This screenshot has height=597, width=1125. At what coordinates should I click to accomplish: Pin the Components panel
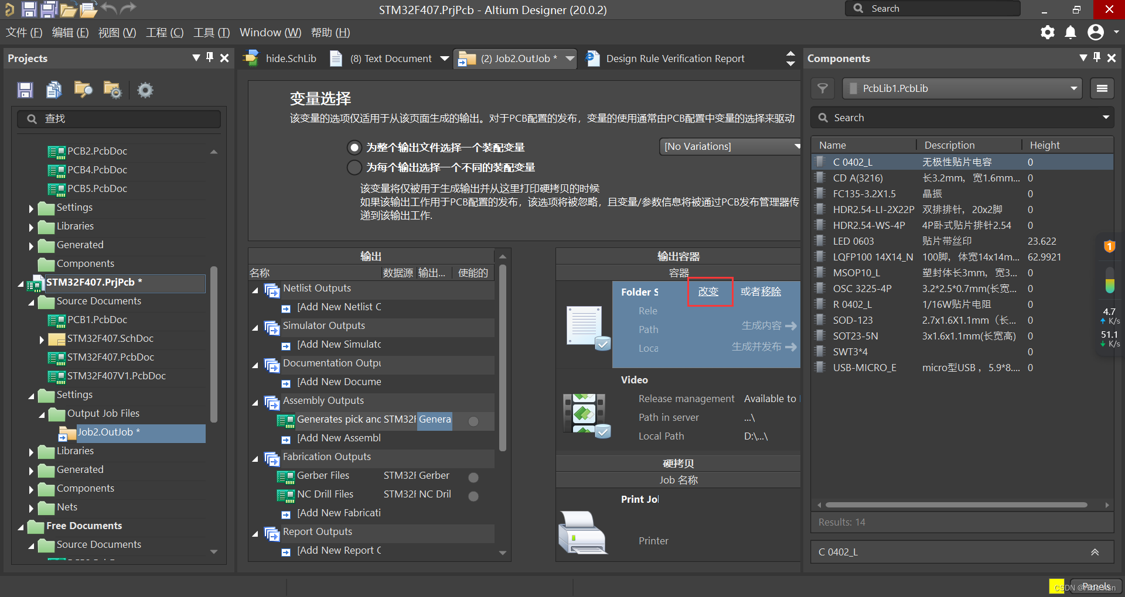[x=1097, y=57]
